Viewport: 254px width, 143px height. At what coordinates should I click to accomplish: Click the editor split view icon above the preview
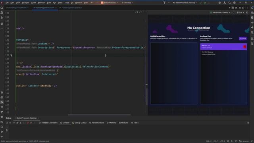(x=233, y=8)
